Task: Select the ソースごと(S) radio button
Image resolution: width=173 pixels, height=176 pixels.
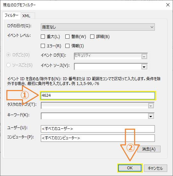Action: click(x=8, y=65)
